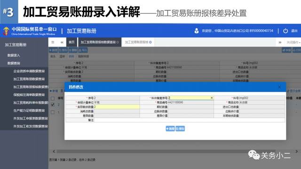301x169 pixels.
Task: Click 新增 link above the table
Action: [x=54, y=91]
